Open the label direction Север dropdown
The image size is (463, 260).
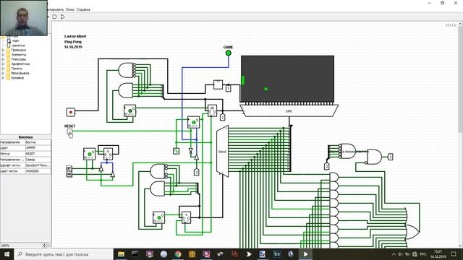click(x=38, y=160)
